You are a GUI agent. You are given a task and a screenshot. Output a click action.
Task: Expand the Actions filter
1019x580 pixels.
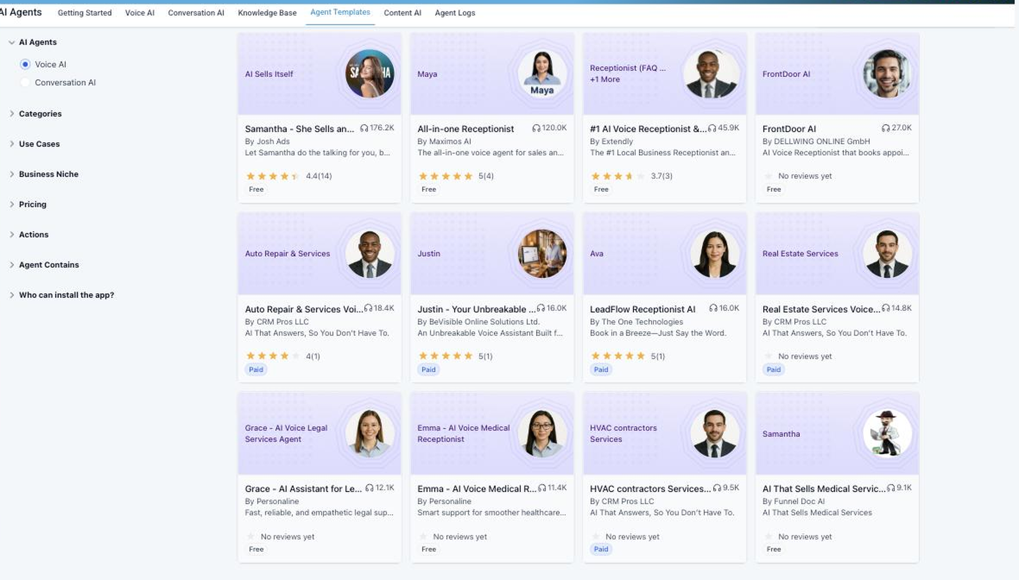12,235
